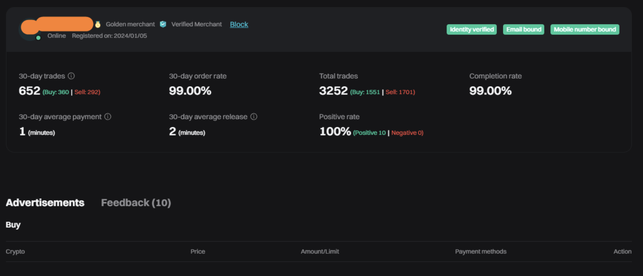Click the Mobile number bound badge
The width and height of the screenshot is (643, 276).
click(x=585, y=30)
